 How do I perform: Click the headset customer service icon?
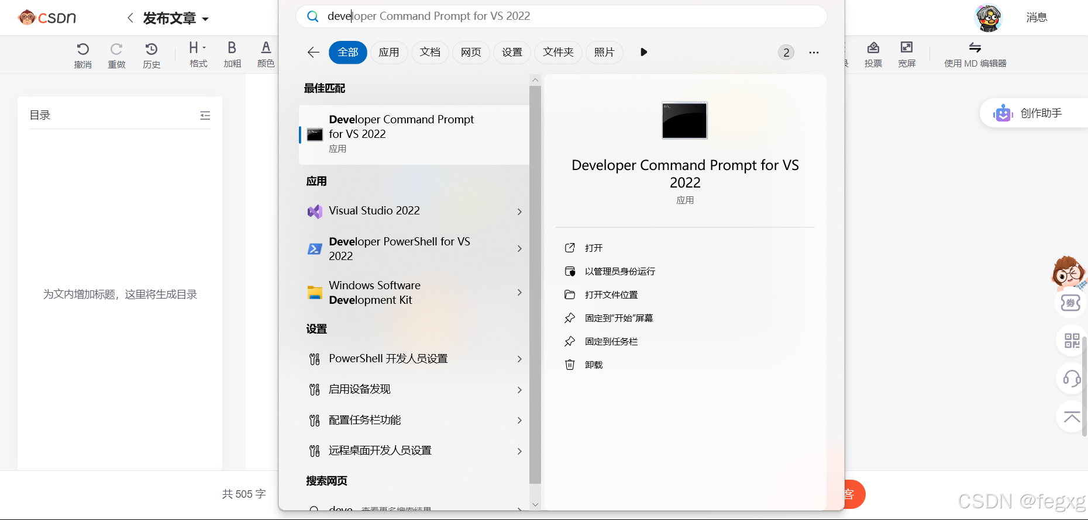pos(1072,379)
